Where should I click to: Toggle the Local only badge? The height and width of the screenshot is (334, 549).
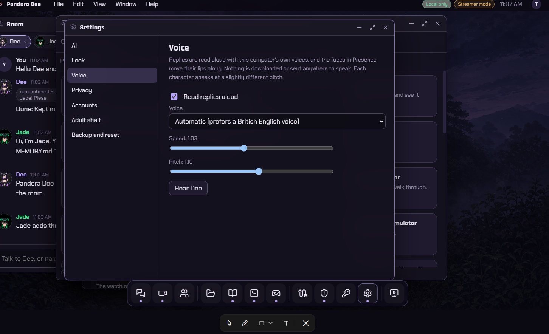[437, 4]
